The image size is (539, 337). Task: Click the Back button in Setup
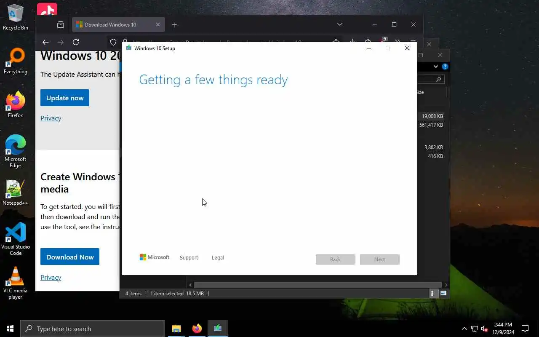pos(336,259)
